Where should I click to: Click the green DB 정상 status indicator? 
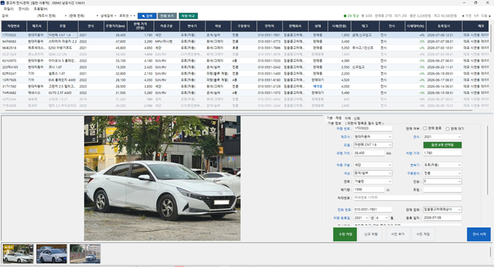click(351, 16)
